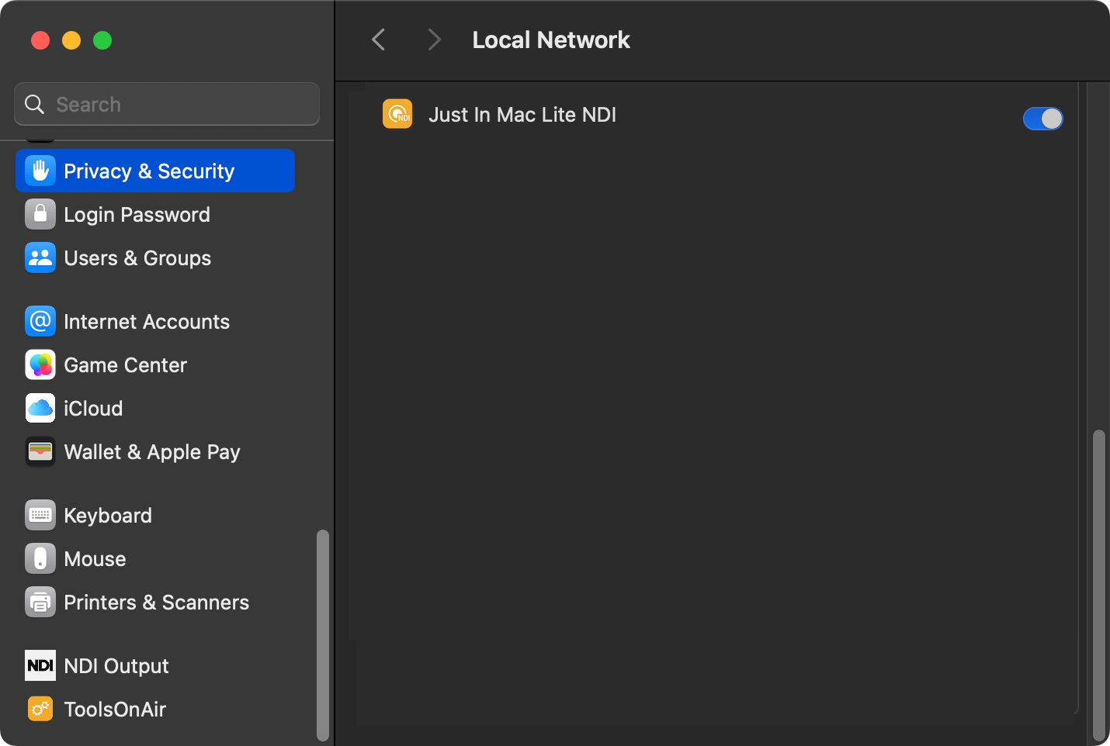Click the Login Password lock icon
Viewport: 1110px width, 746px height.
40,214
